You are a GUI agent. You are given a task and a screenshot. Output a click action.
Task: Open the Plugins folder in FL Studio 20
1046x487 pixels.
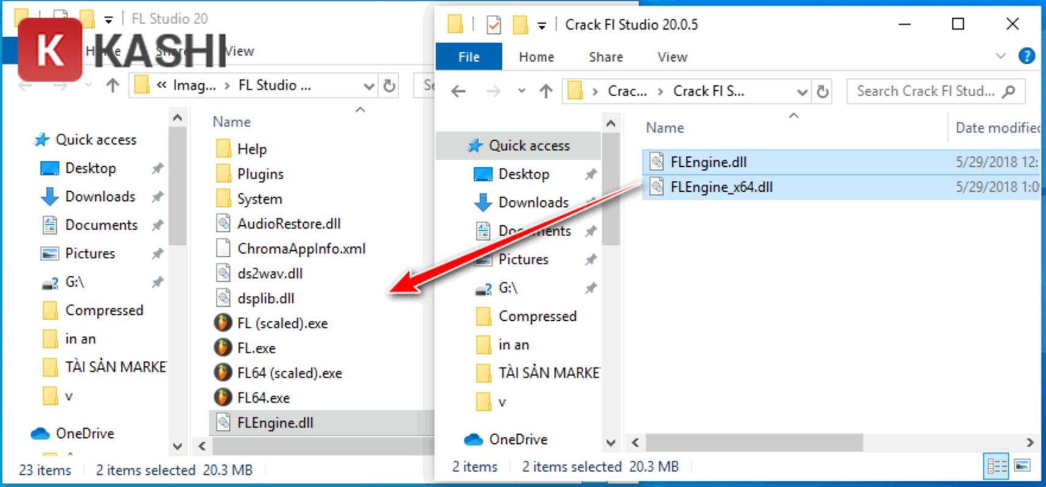[260, 174]
